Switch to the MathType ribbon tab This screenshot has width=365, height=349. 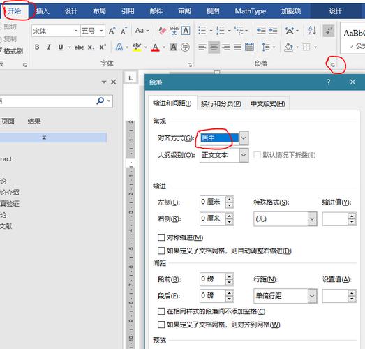[251, 11]
